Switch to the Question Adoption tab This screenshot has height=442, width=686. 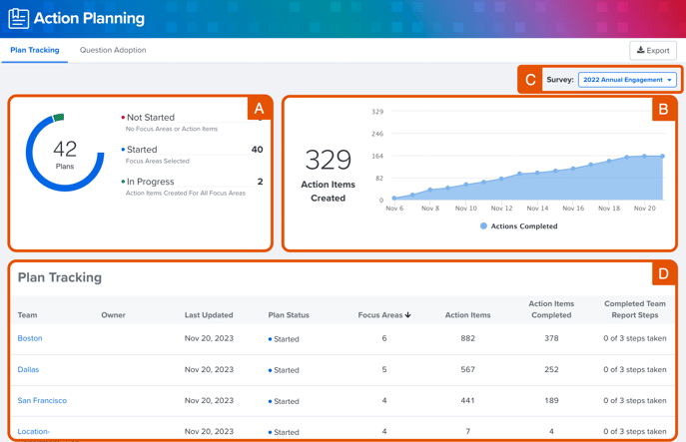(113, 50)
